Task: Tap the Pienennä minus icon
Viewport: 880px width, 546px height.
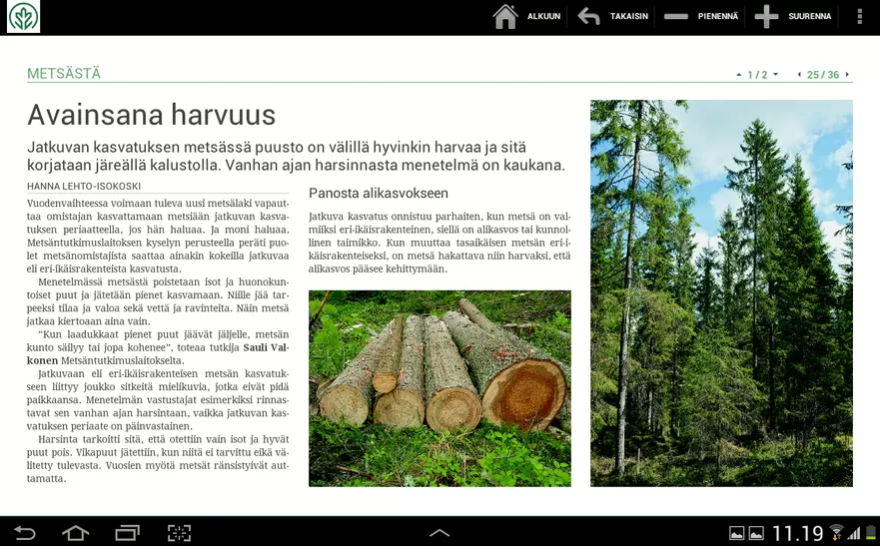Action: [x=675, y=16]
